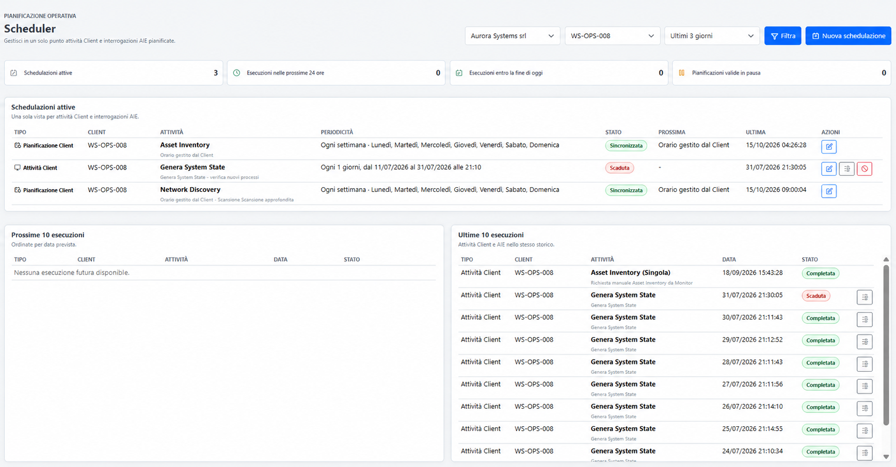The image size is (896, 467).
Task: Click the icon beside Esecuzioni entro la fine di oggi
Action: pos(459,73)
